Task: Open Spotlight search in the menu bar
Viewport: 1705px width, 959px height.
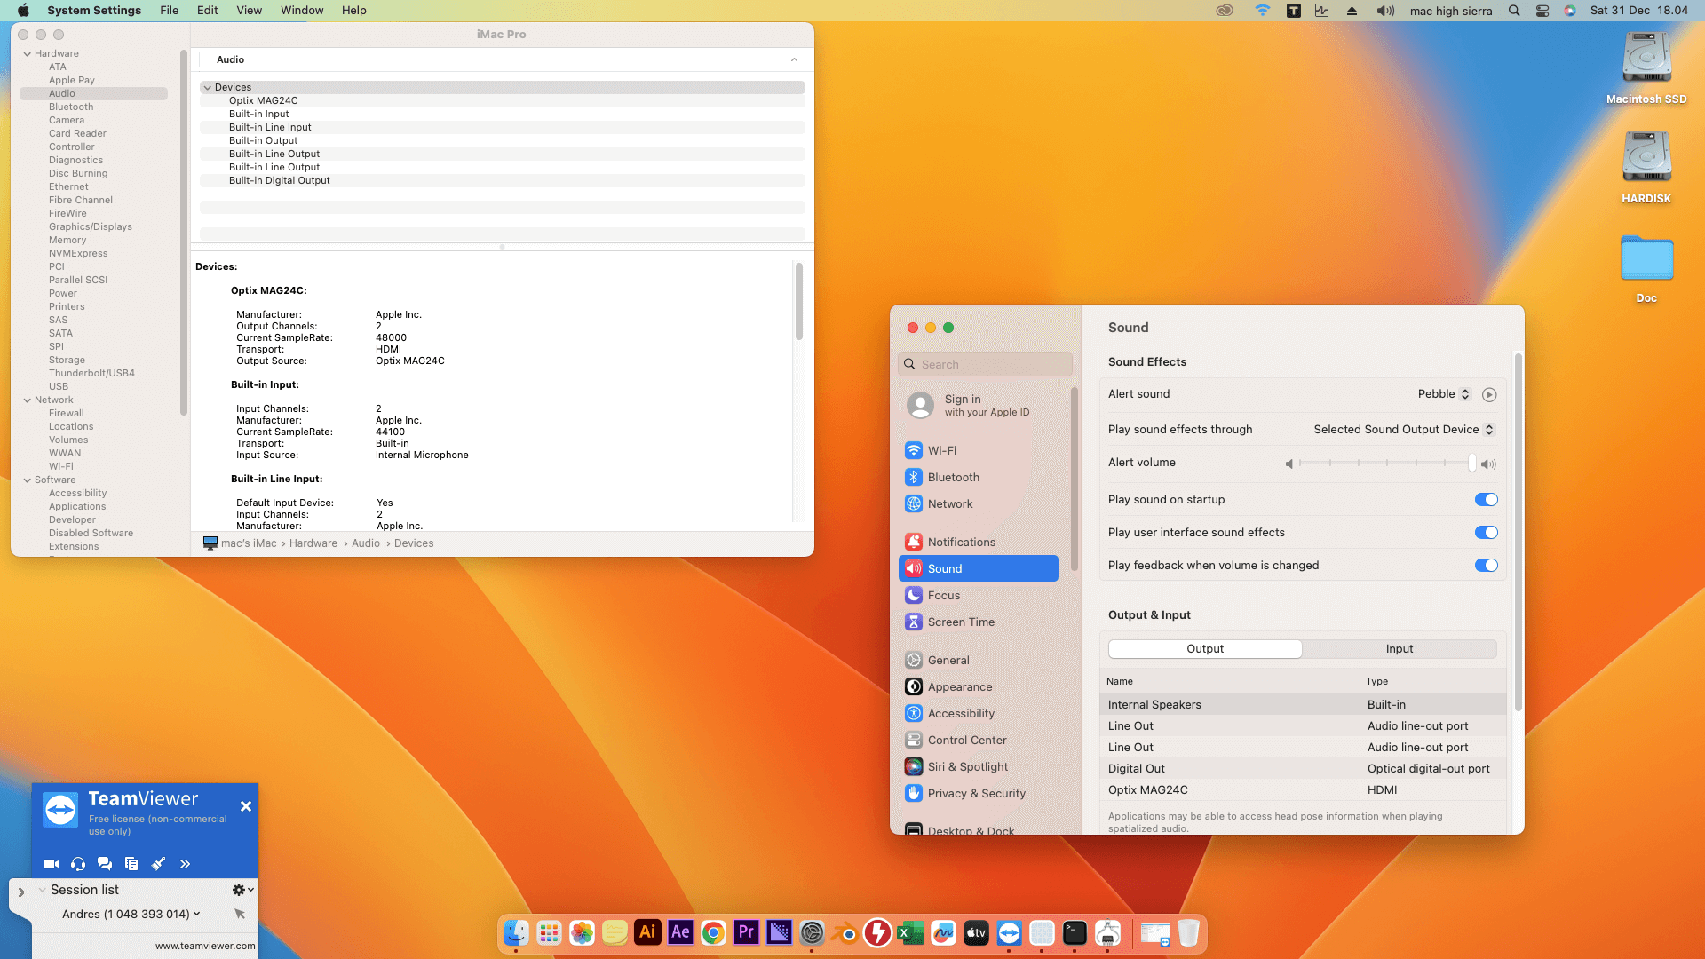Action: click(1514, 11)
